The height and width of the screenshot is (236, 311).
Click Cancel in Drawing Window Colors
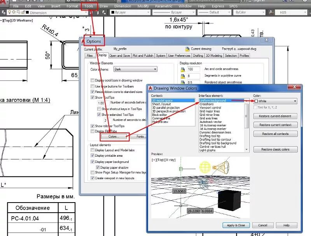click(263, 225)
